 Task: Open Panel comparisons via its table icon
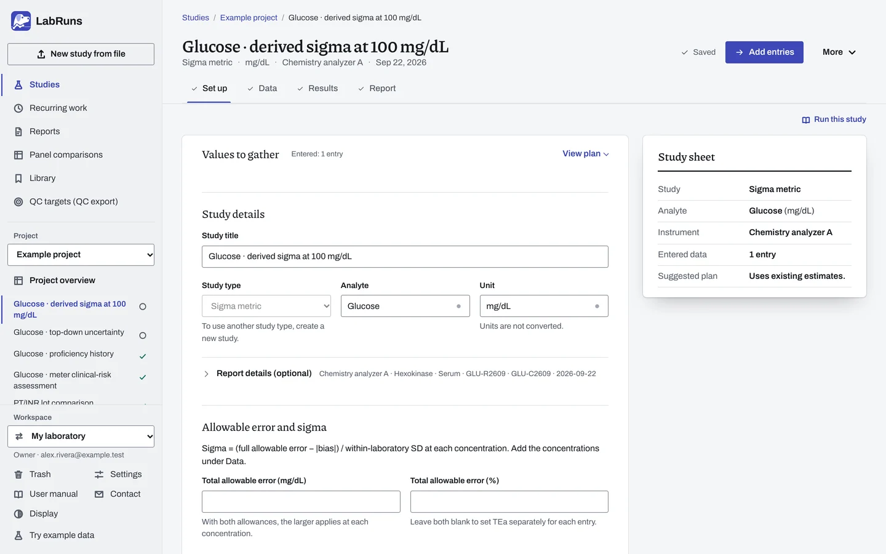point(18,155)
